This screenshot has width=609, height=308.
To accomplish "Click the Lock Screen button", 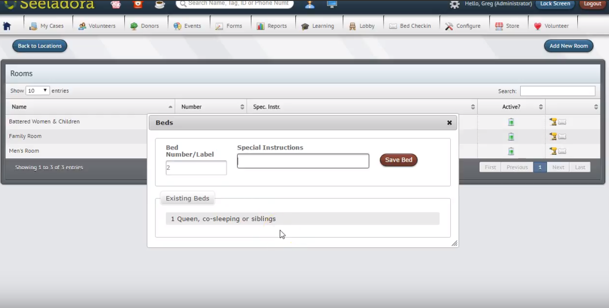I will [555, 4].
